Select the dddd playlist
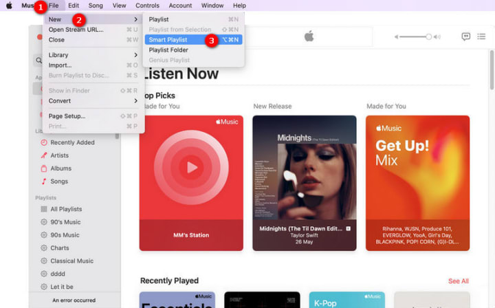 click(x=58, y=274)
